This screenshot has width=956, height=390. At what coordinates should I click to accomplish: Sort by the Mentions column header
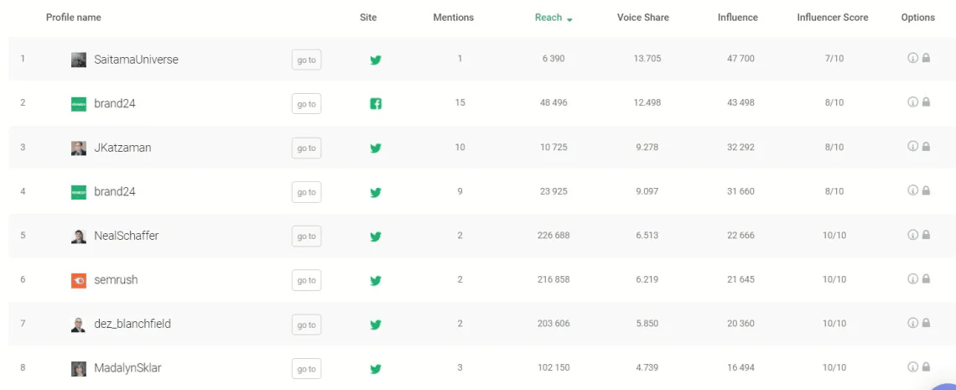pyautogui.click(x=453, y=18)
